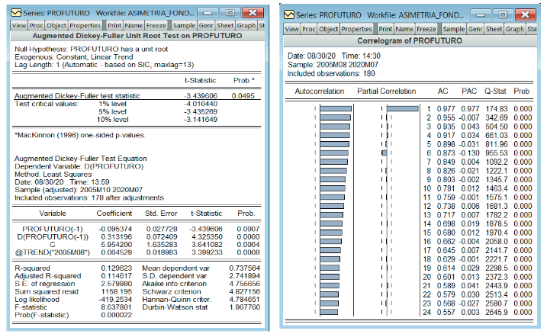Click Object button in the ADF test window
Image resolution: width=547 pixels, height=334 pixels.
pos(55,24)
